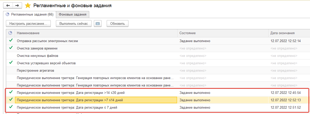Screen dimensions: 310x114
Task: Sort by the Состояние column header
Action: [187, 33]
